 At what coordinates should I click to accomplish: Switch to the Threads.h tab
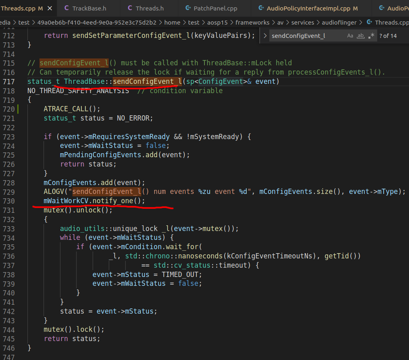(149, 8)
